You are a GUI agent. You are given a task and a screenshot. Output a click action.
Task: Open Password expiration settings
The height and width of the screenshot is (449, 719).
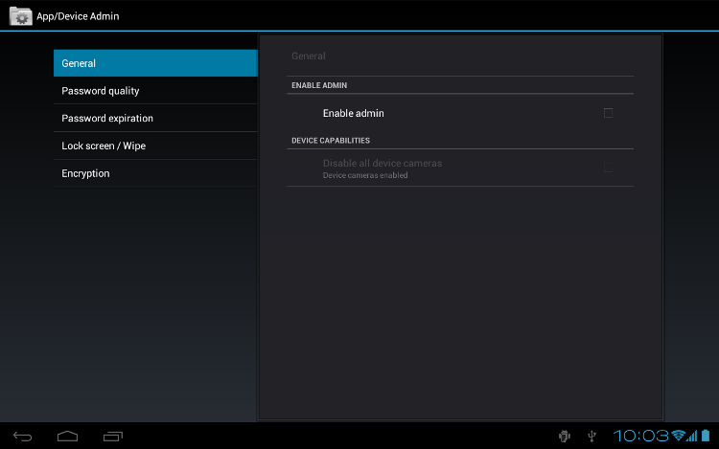(155, 118)
